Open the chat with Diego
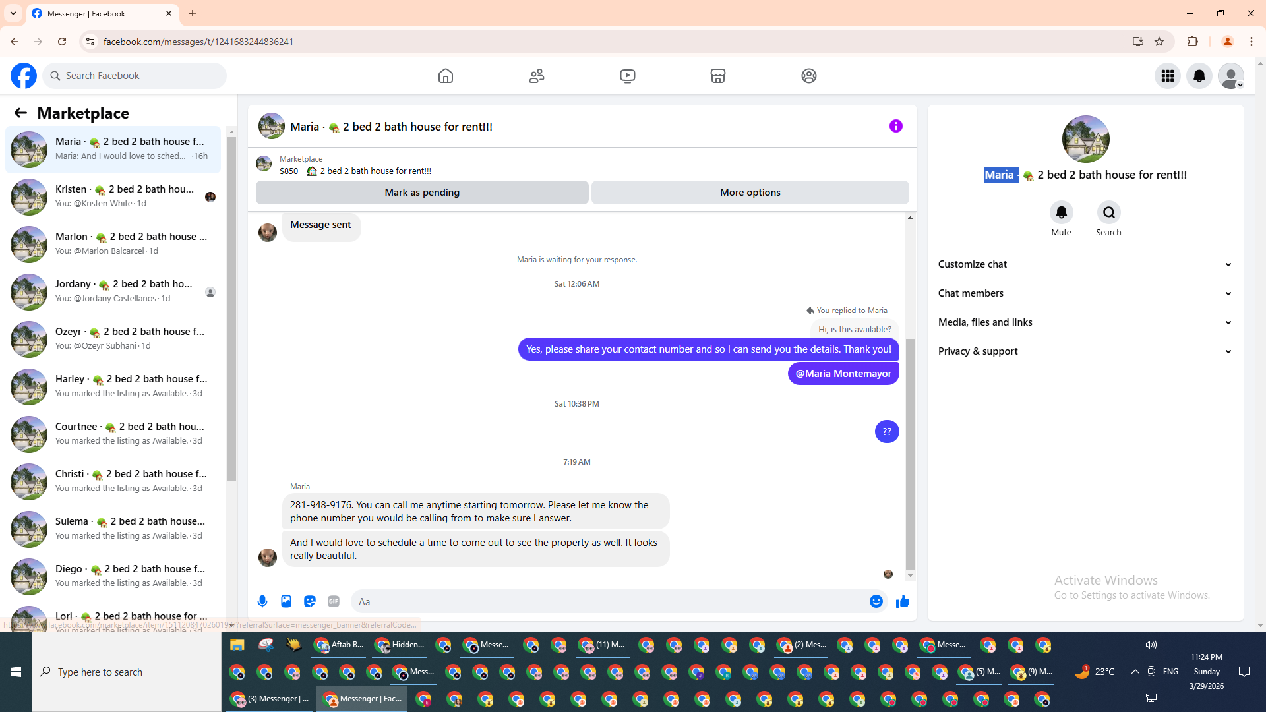 [113, 577]
